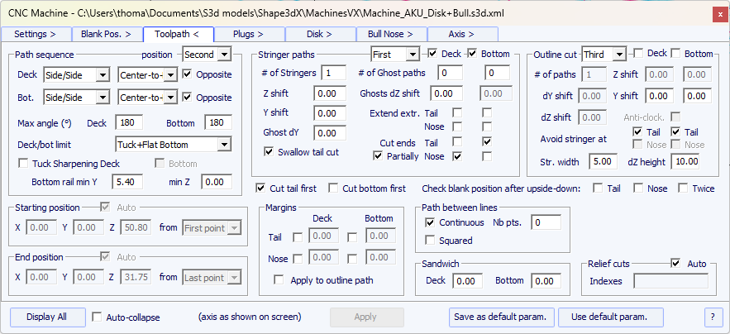Image resolution: width=730 pixels, height=334 pixels.
Task: Enable the Squared path checkbox
Action: 429,241
